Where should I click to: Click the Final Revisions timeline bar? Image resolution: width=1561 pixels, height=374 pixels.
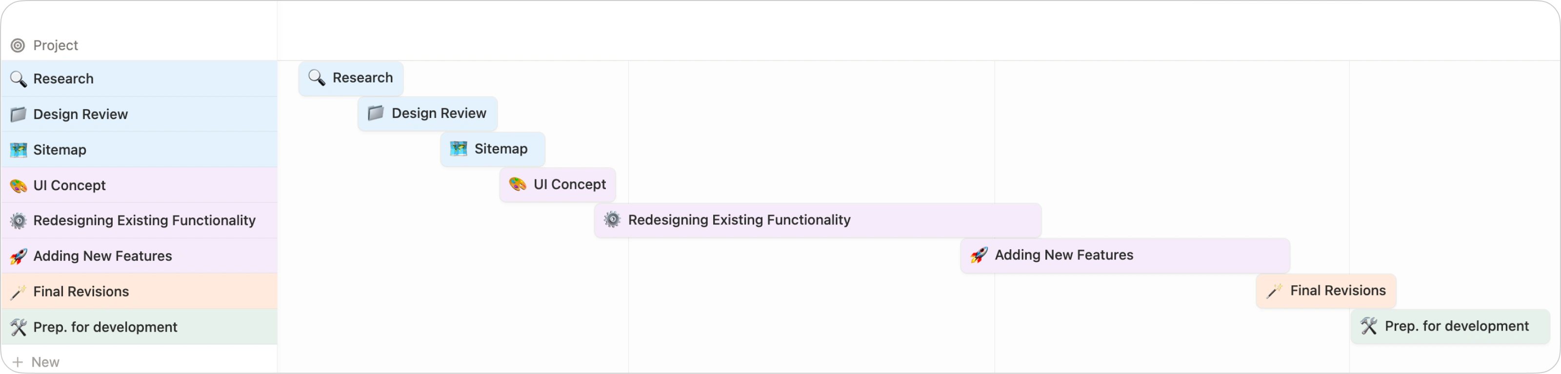click(1326, 291)
